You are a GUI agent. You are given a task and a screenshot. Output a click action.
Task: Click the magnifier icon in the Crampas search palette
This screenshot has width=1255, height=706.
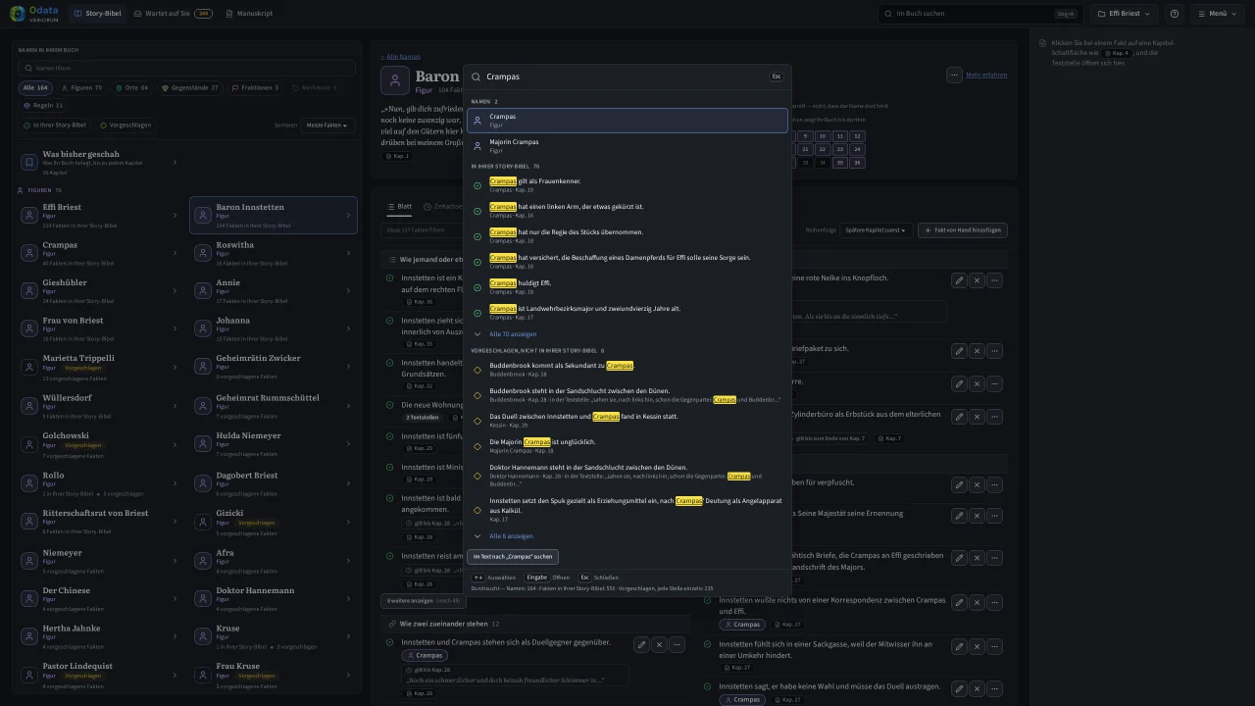(477, 76)
